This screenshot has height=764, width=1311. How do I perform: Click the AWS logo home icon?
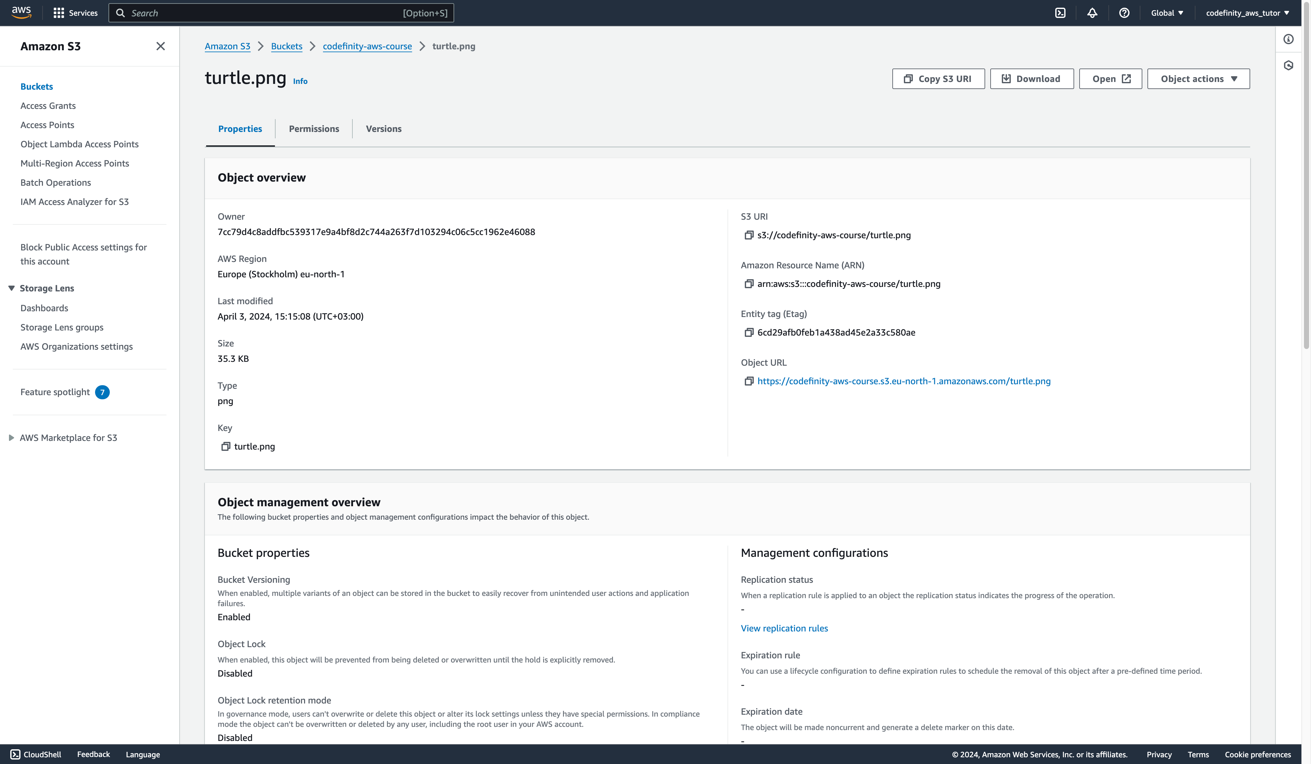[21, 12]
